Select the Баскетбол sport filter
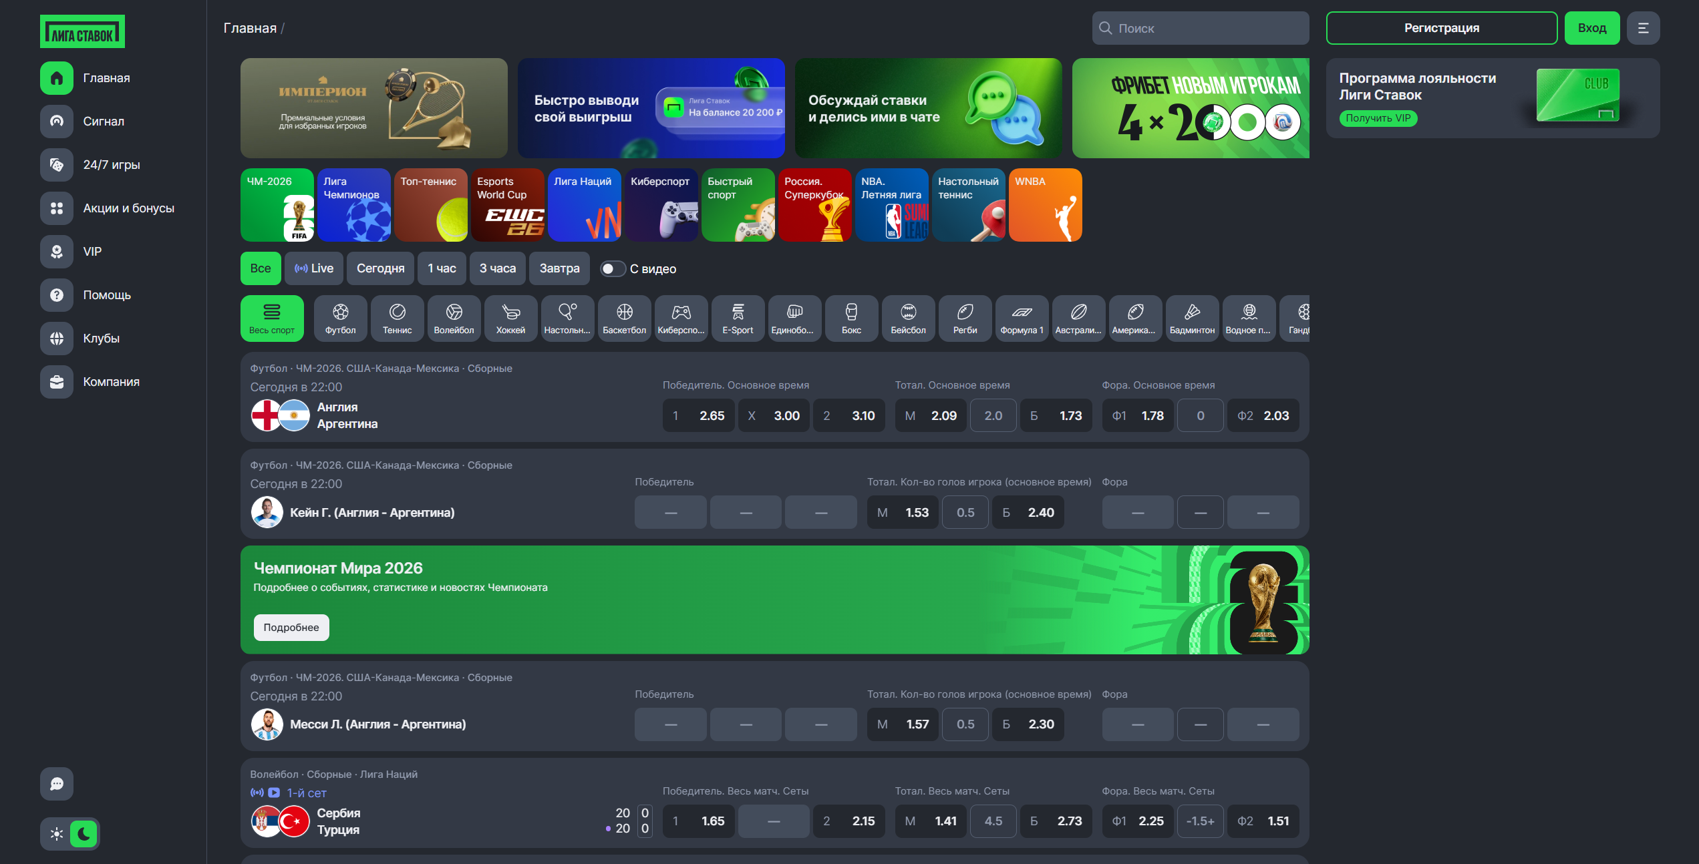The image size is (1699, 864). coord(625,318)
